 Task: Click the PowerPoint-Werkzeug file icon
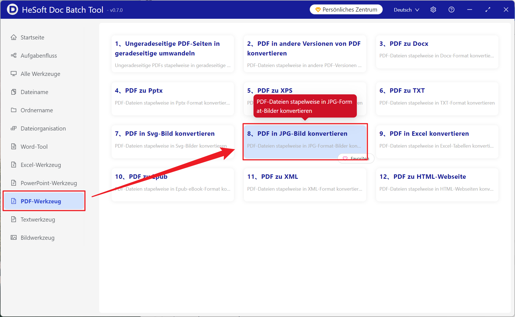tap(14, 183)
